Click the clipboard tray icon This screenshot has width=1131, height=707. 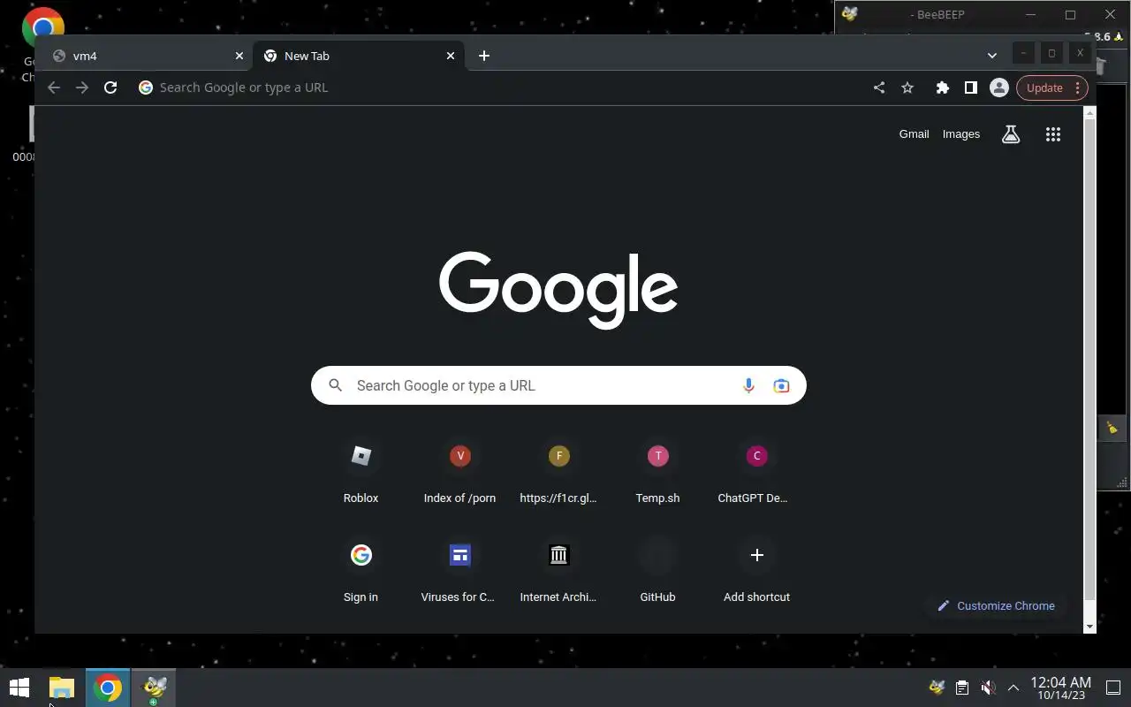962,688
